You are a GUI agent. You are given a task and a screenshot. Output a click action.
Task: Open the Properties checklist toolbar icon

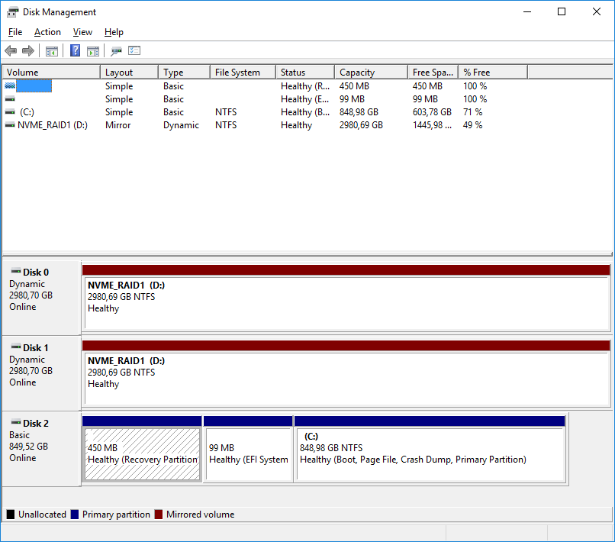134,50
